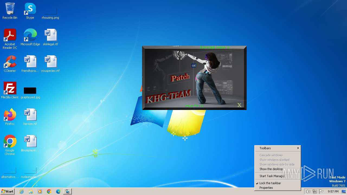The image size is (347, 195).
Task: Click the red Patch label
Action: coord(180,78)
